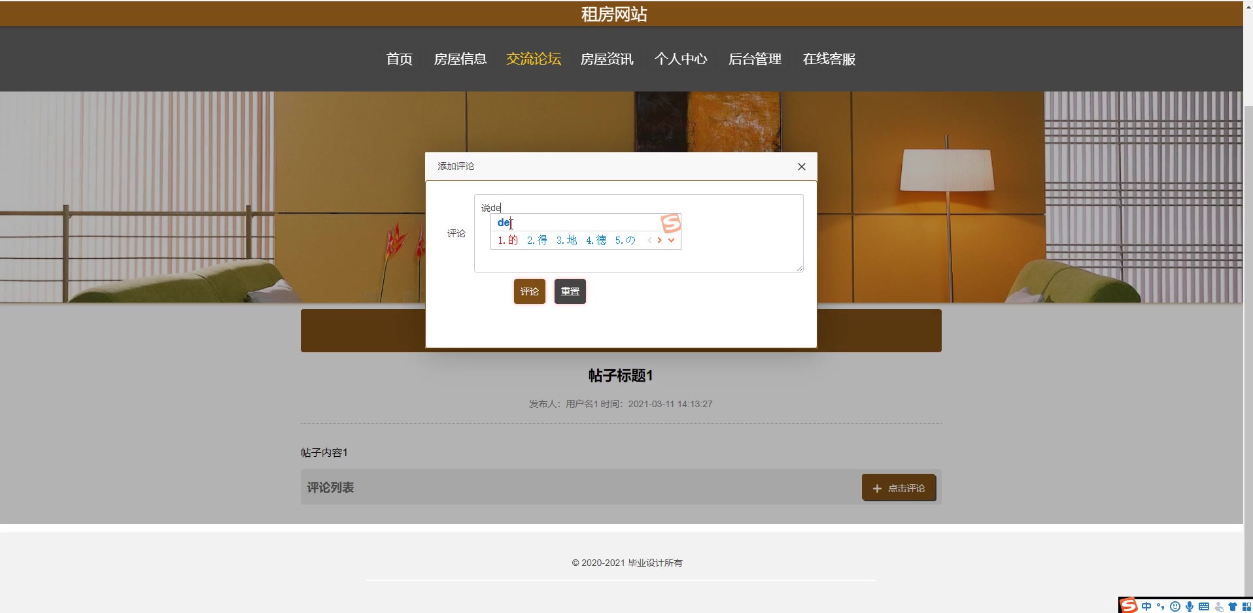Screen dimensions: 1253x613
Task: Click the user account icon in IME bar
Action: [x=1218, y=607]
